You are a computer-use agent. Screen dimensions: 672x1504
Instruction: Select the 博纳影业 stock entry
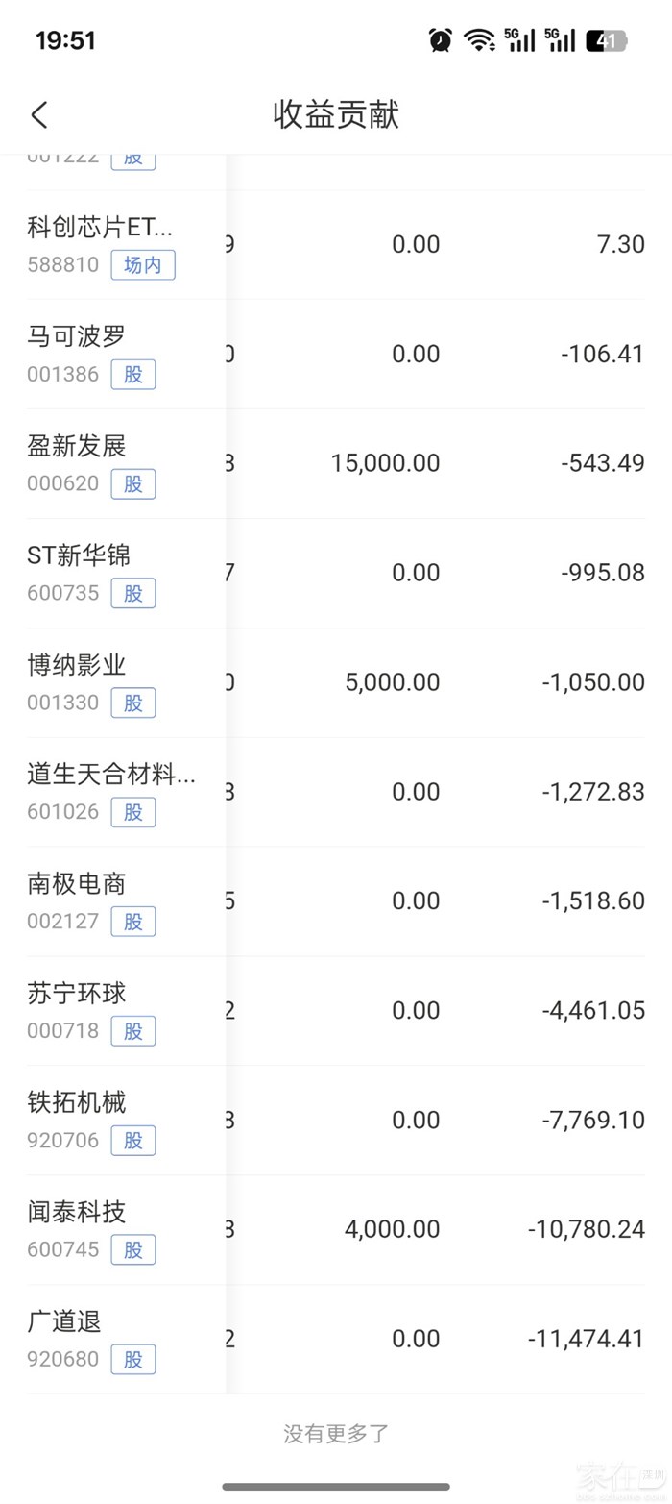77,665
